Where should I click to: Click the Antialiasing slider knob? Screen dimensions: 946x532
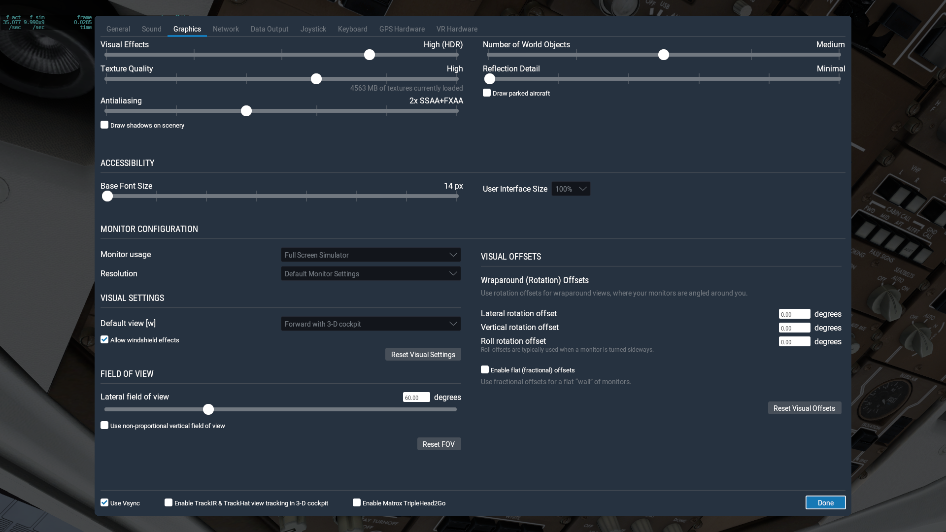pos(246,111)
